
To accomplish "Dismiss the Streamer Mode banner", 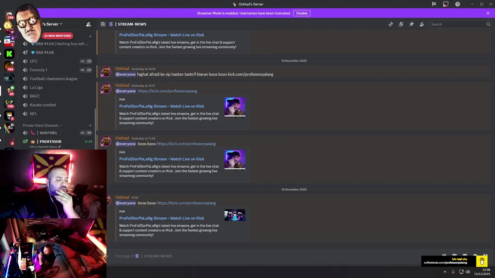I will tap(488, 13).
